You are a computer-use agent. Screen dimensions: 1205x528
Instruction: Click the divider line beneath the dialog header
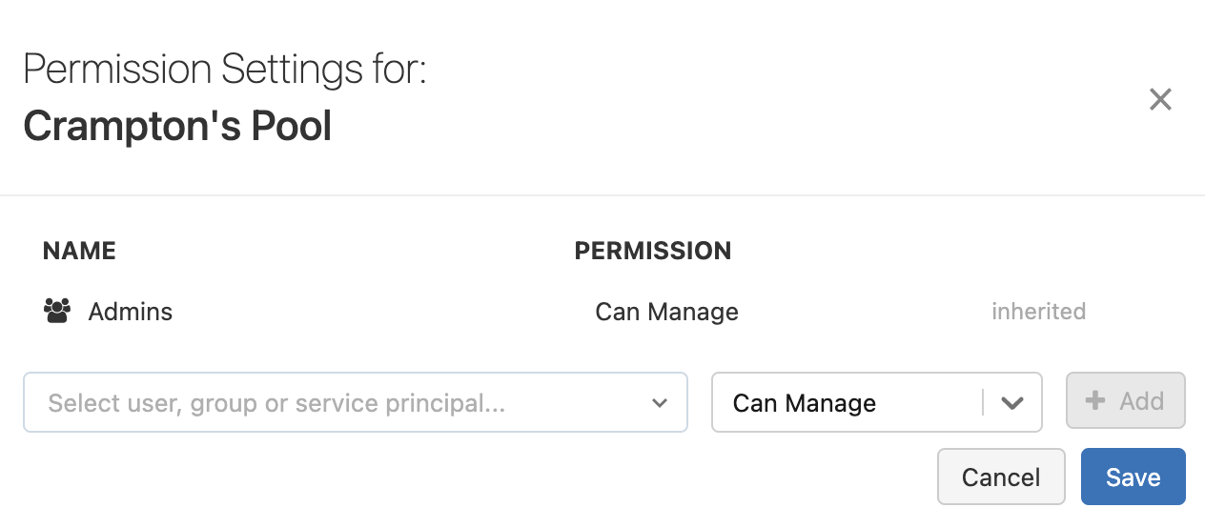coord(602,195)
